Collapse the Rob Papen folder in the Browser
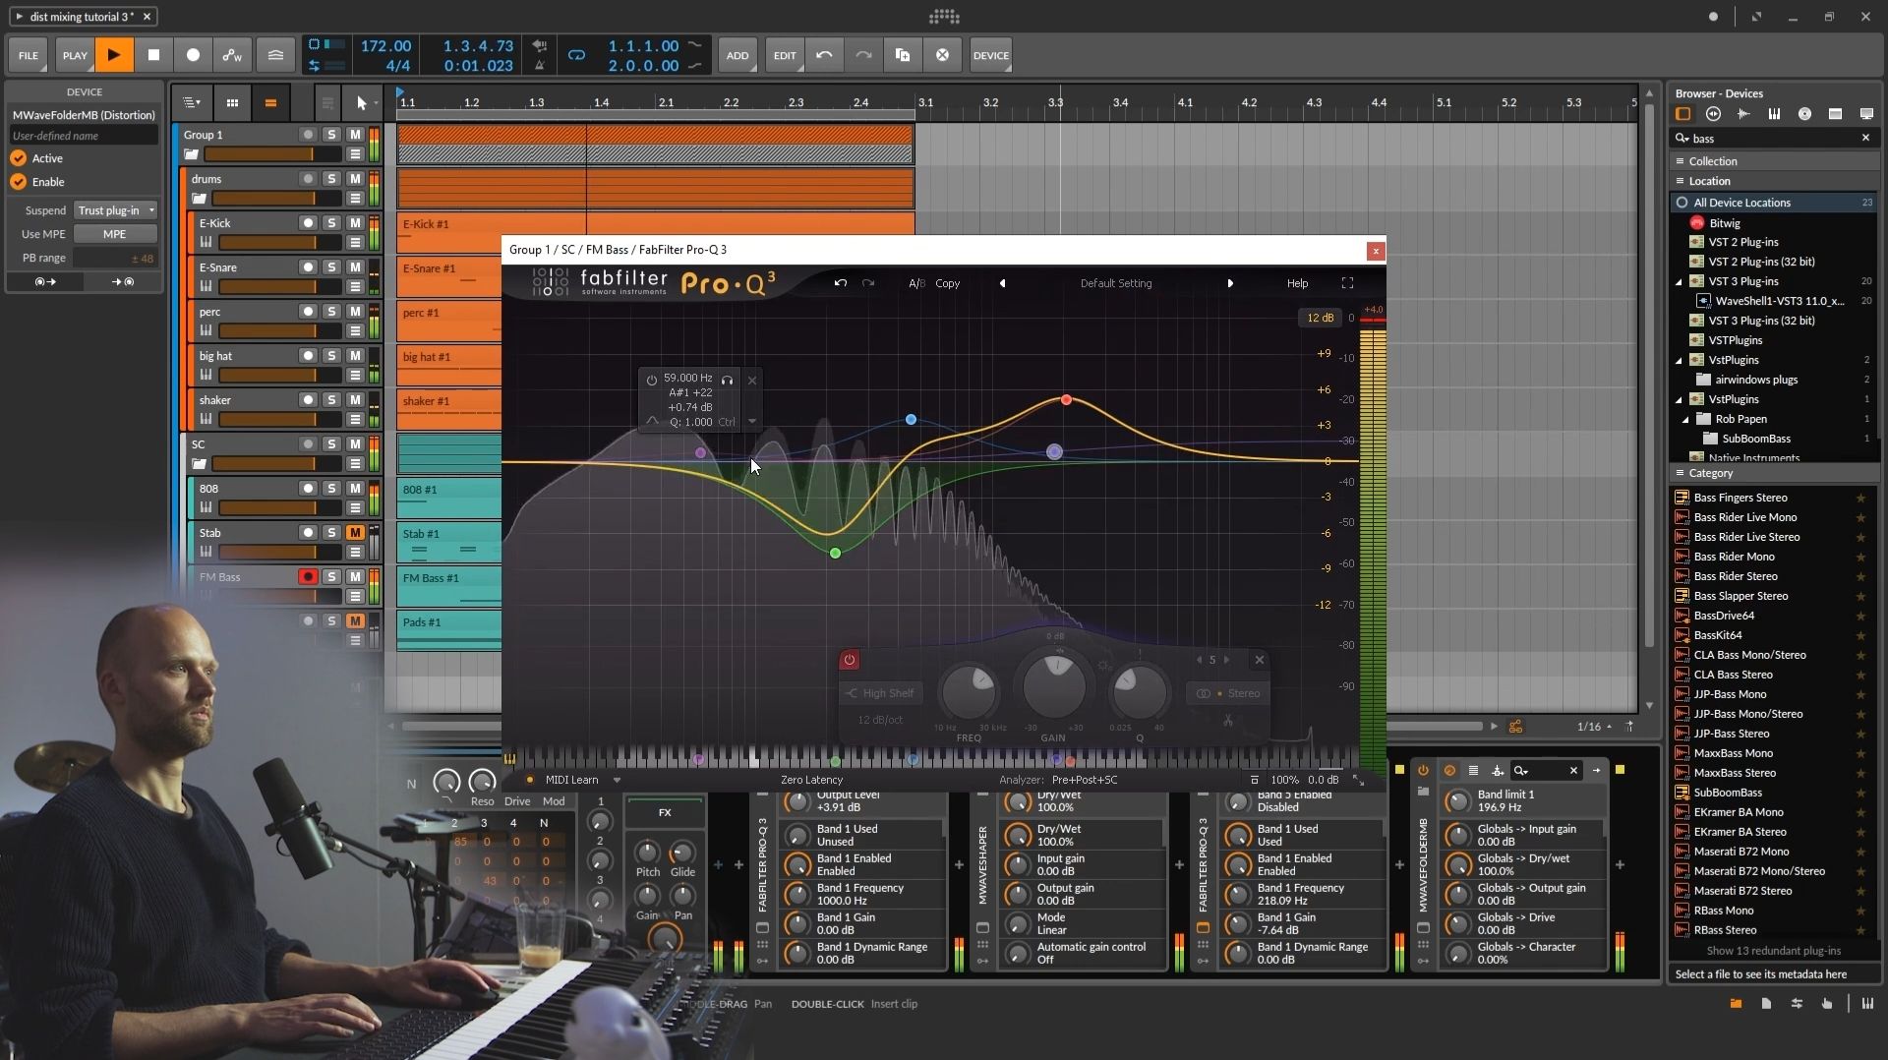 click(x=1685, y=419)
